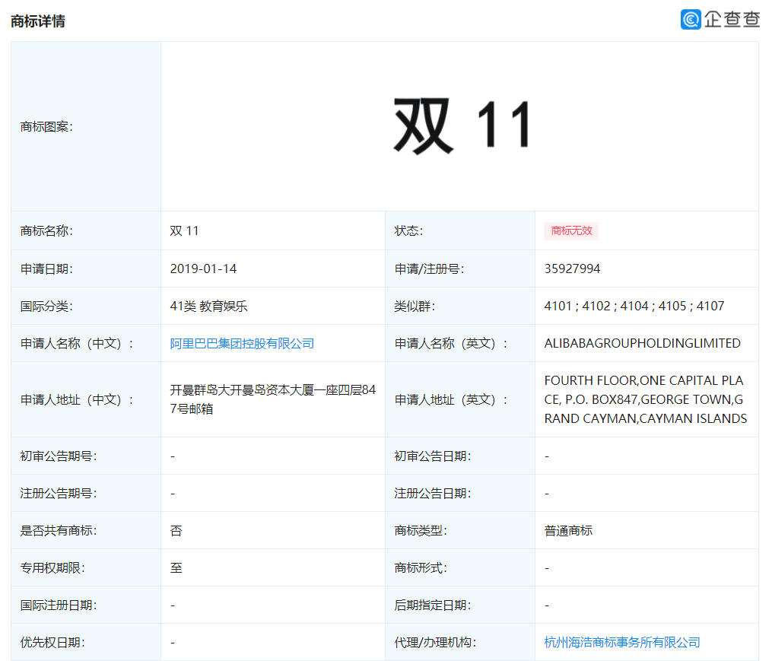This screenshot has width=772, height=661.
Task: Select the registration number 35927994
Action: tap(572, 269)
